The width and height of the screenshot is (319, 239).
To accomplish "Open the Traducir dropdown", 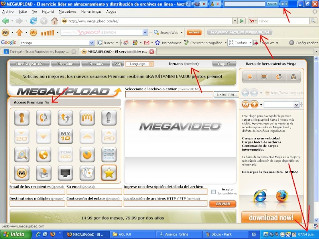I will coord(250,43).
